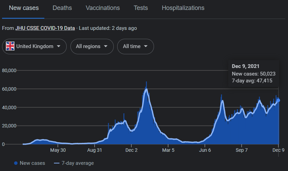Click the 40,000 y-axis label
The width and height of the screenshot is (288, 171).
pos(9,107)
